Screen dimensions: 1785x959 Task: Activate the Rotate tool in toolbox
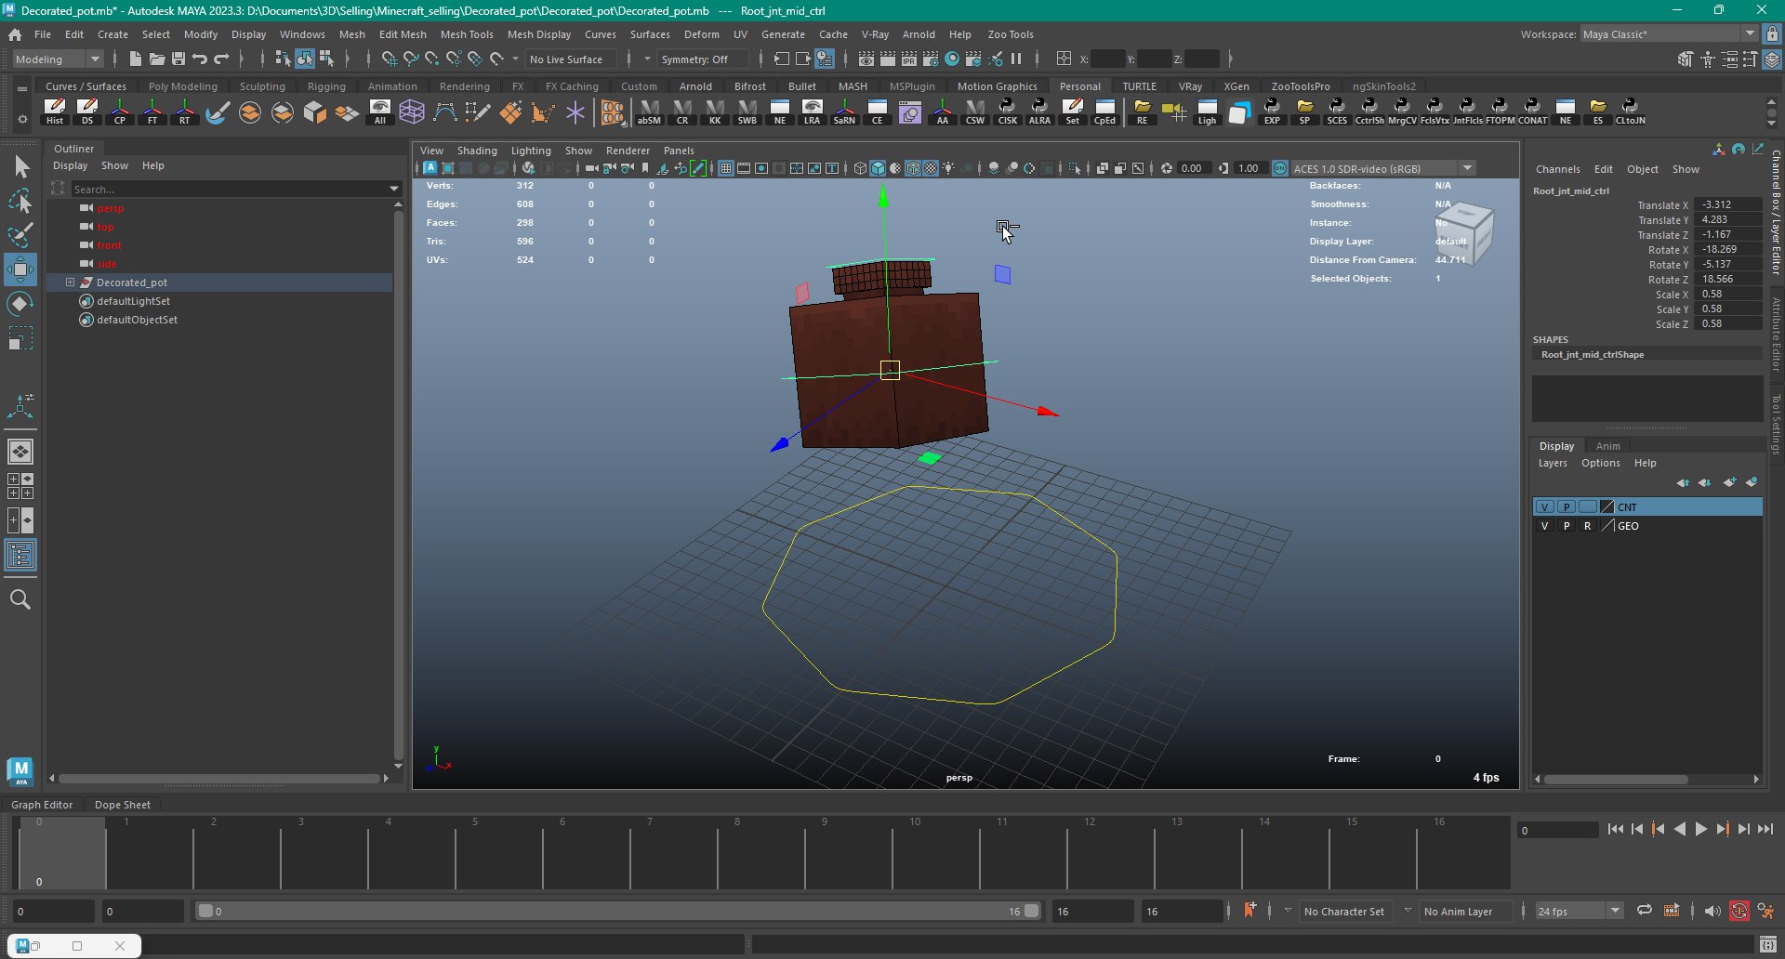[x=20, y=304]
